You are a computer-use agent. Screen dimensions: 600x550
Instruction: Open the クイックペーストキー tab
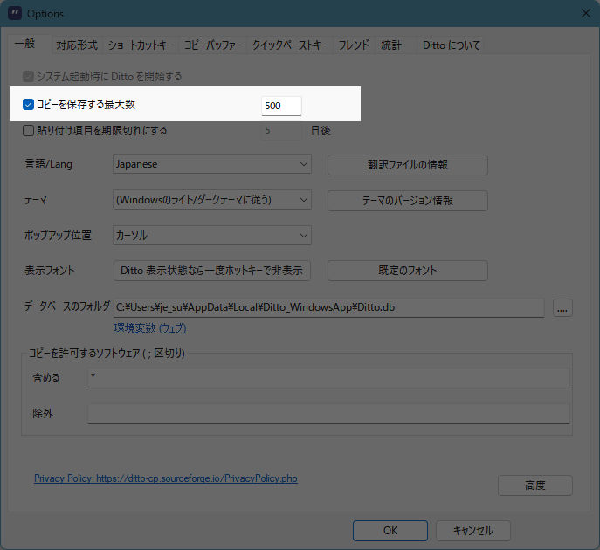pos(290,45)
